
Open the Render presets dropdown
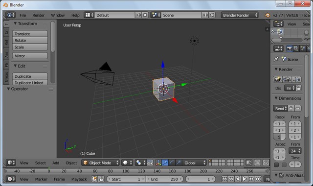pyautogui.click(x=280, y=108)
